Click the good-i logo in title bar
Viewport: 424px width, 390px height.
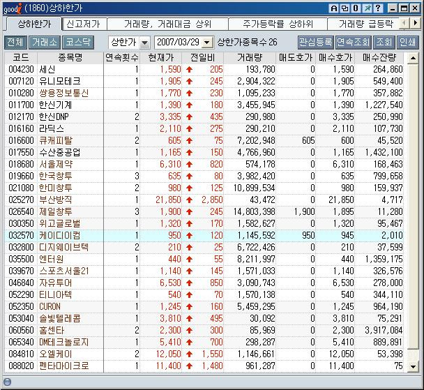click(x=12, y=8)
